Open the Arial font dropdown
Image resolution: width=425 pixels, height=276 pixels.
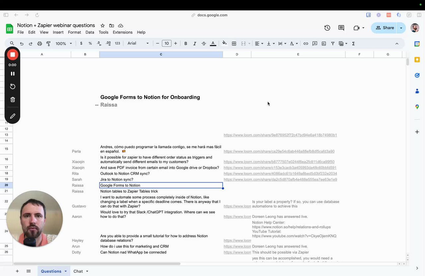tap(138, 44)
